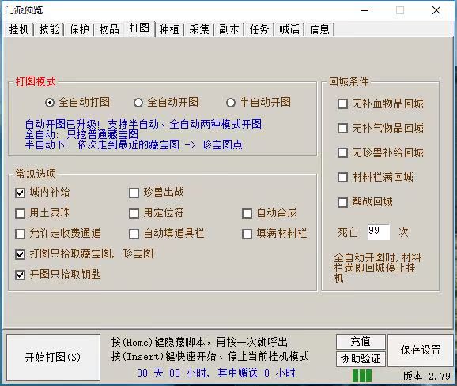Click the 死亡 count input field
Image resolution: width=457 pixels, height=386 pixels.
point(379,232)
